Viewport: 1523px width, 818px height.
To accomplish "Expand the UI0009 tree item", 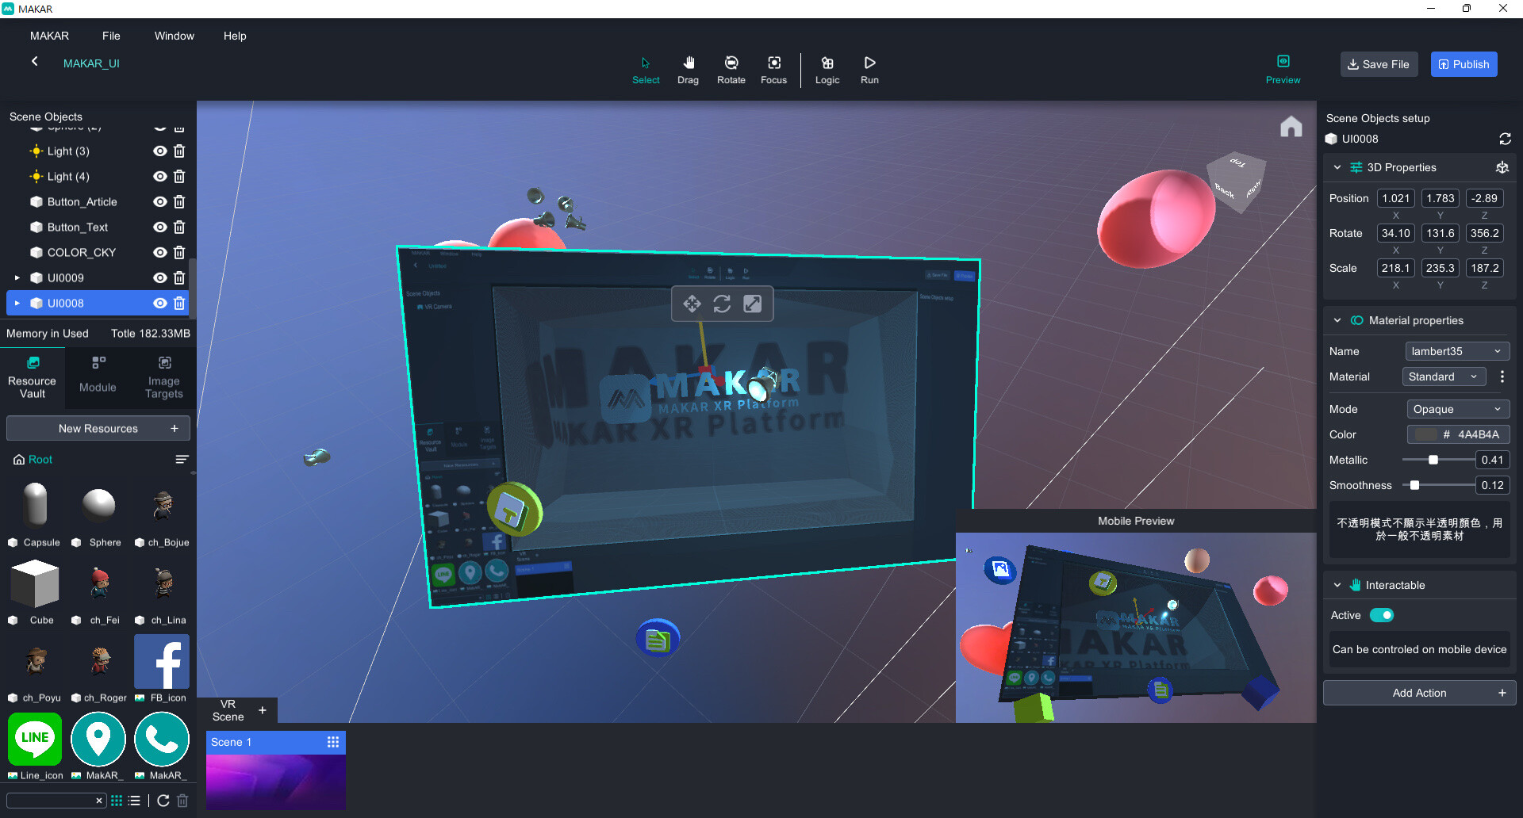I will point(17,277).
